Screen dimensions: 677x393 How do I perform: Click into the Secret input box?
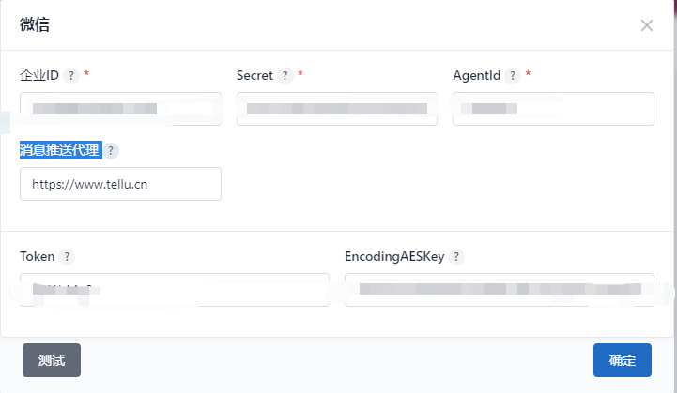337,109
